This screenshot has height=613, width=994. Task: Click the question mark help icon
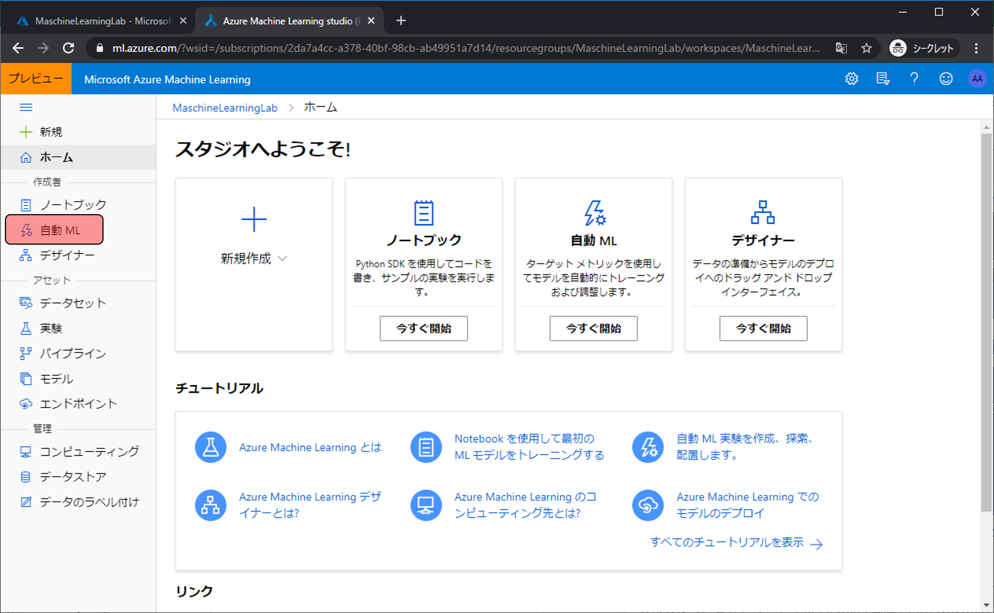[914, 79]
